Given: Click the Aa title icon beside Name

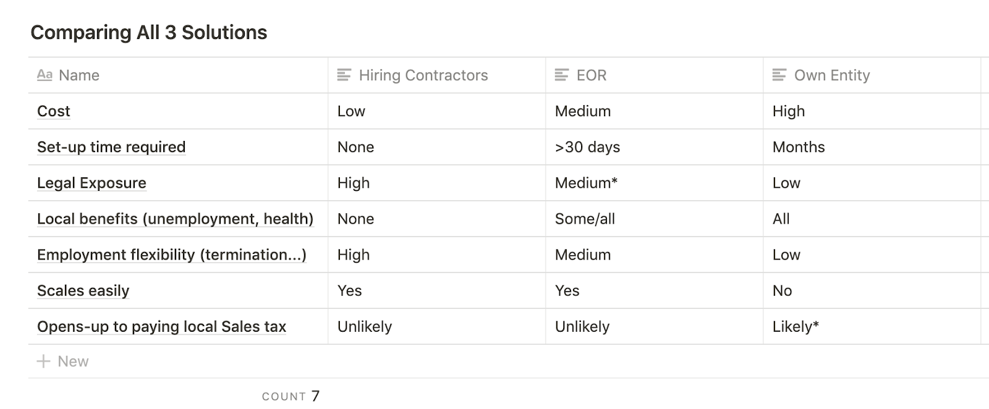Looking at the screenshot, I should (45, 75).
